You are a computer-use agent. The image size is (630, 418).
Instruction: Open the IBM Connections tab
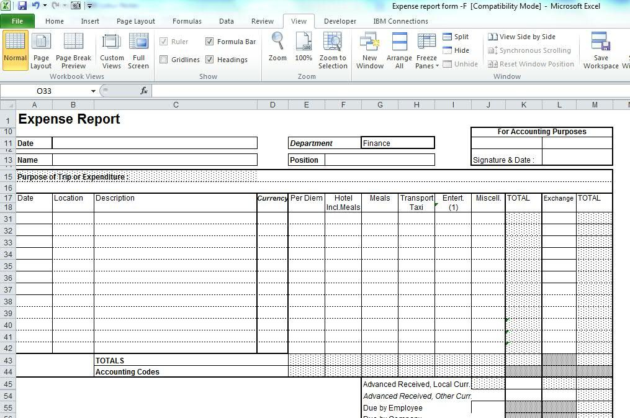(x=400, y=21)
